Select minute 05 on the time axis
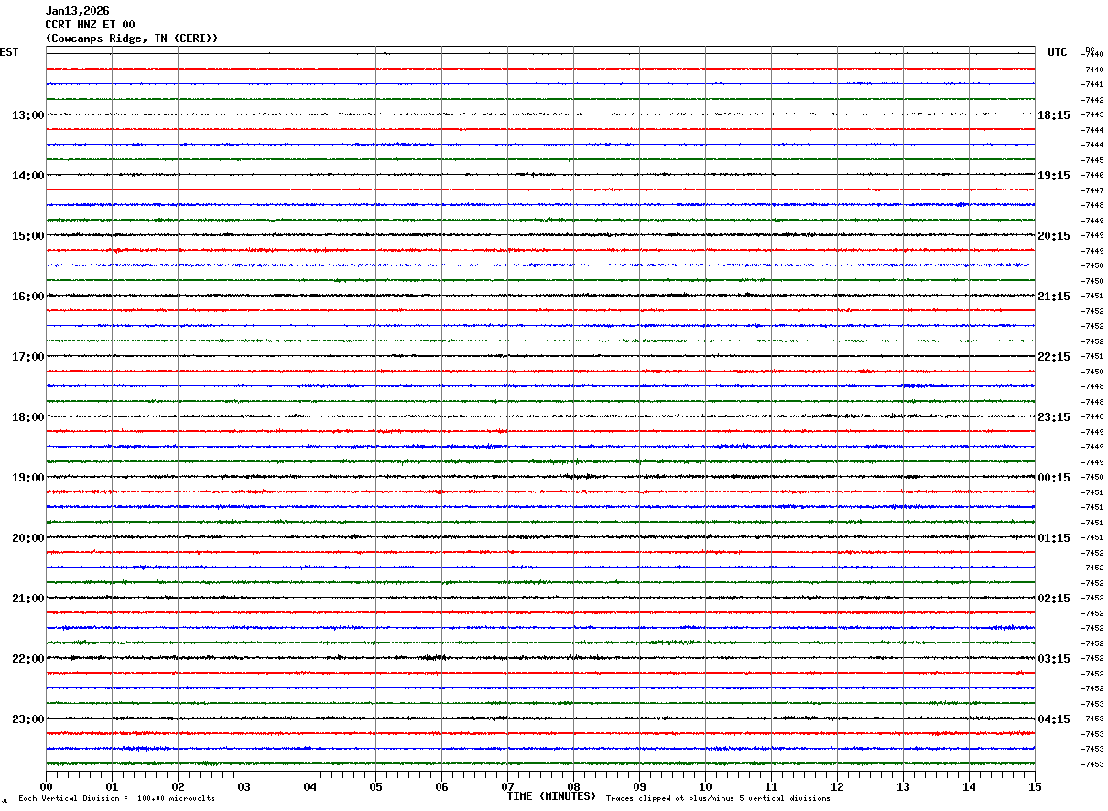 375,786
